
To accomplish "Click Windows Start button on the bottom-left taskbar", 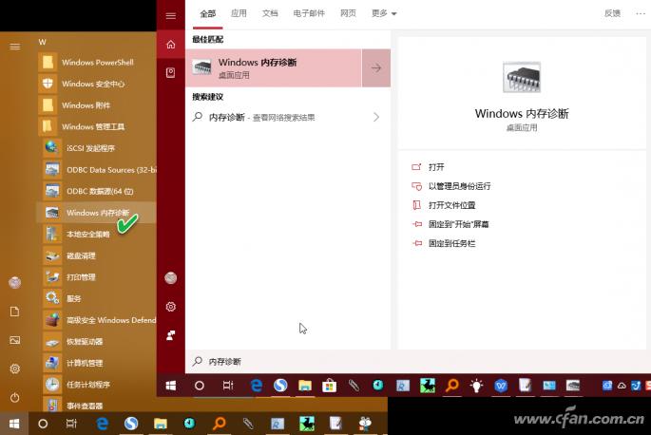I will (x=14, y=424).
